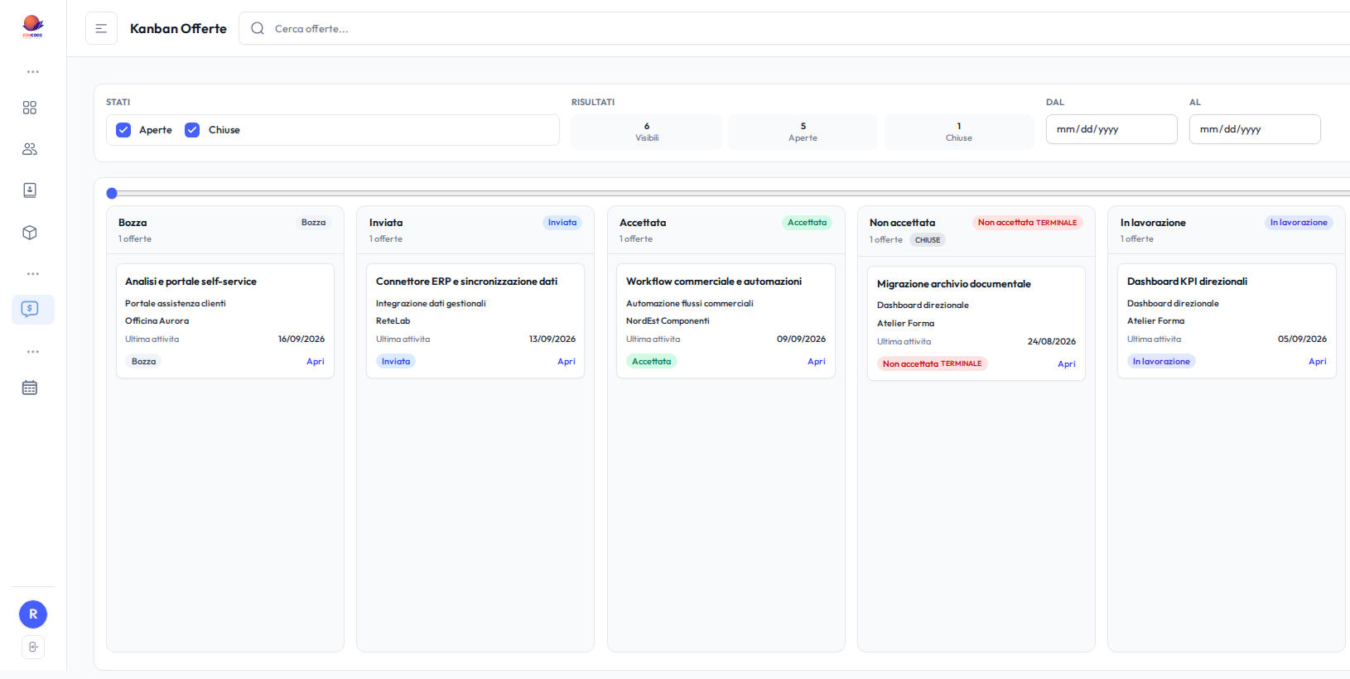
Task: Click the NordEst Componenti client name
Action: (x=668, y=321)
